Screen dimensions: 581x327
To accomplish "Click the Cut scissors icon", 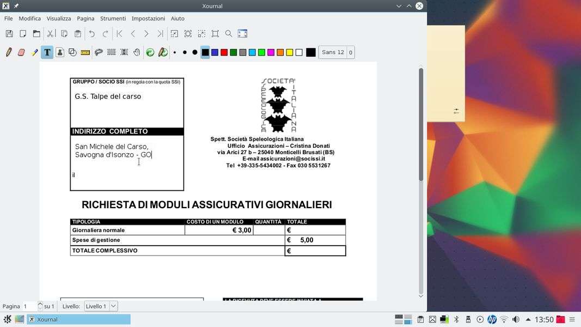I will 50,34.
